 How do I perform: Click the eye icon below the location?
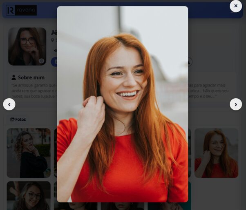coord(55,51)
